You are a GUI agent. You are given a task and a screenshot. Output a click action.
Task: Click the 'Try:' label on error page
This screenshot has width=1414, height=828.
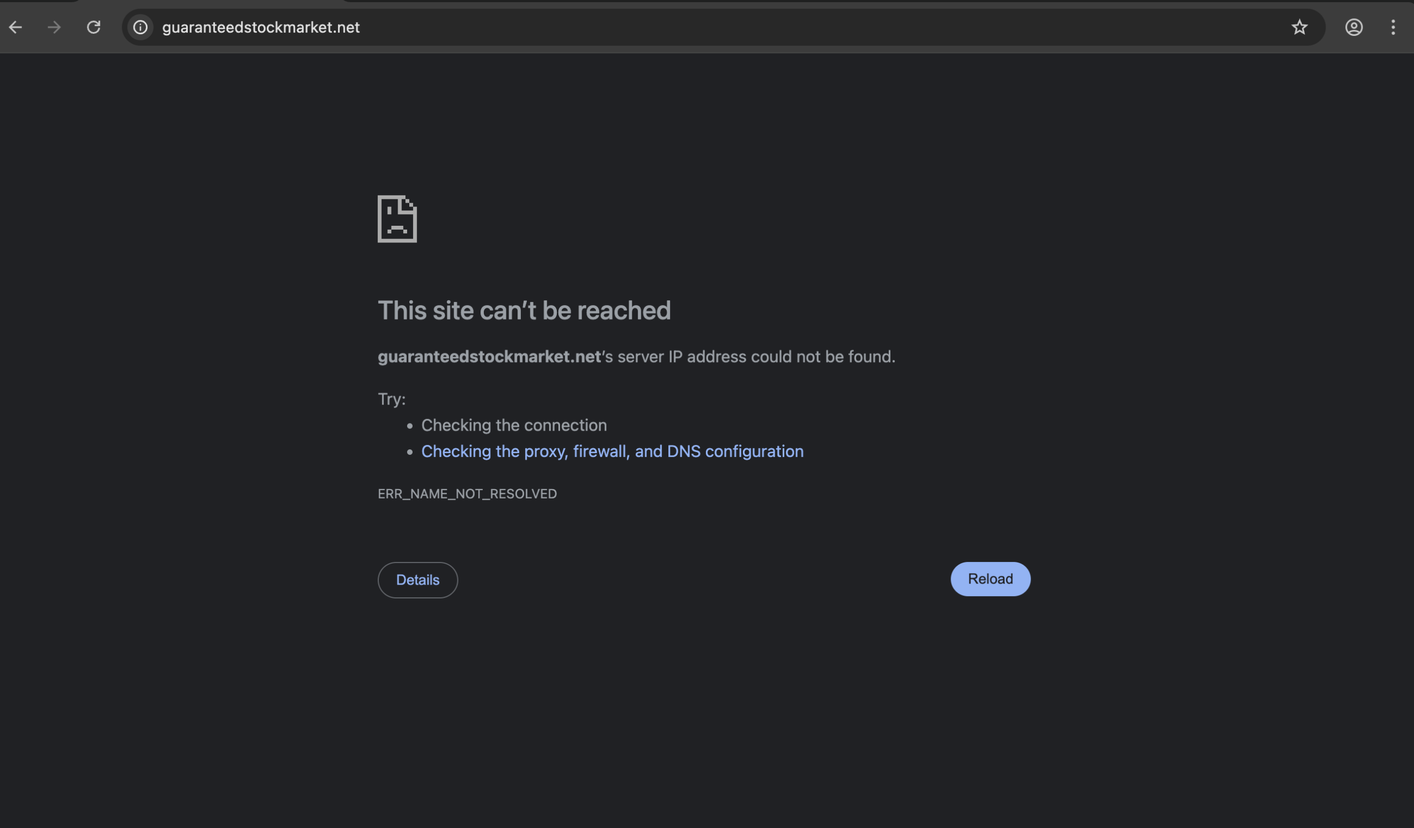[x=391, y=399]
